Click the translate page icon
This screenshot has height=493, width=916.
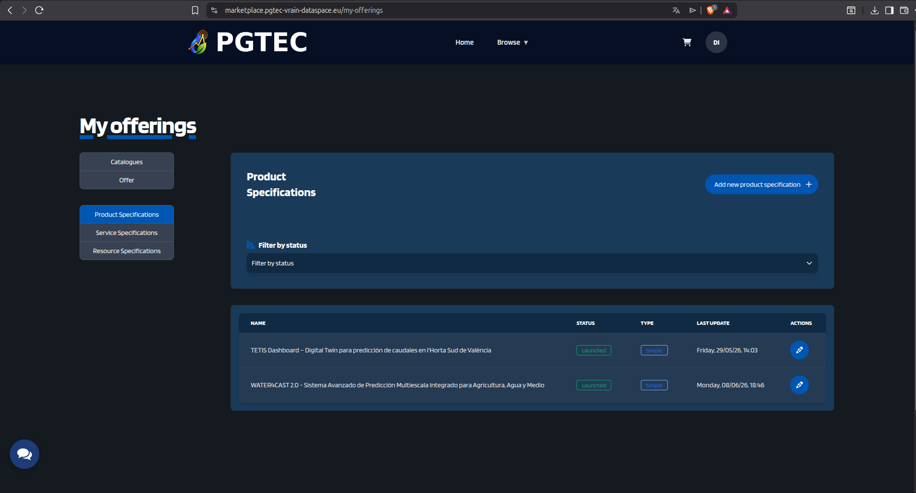[676, 10]
